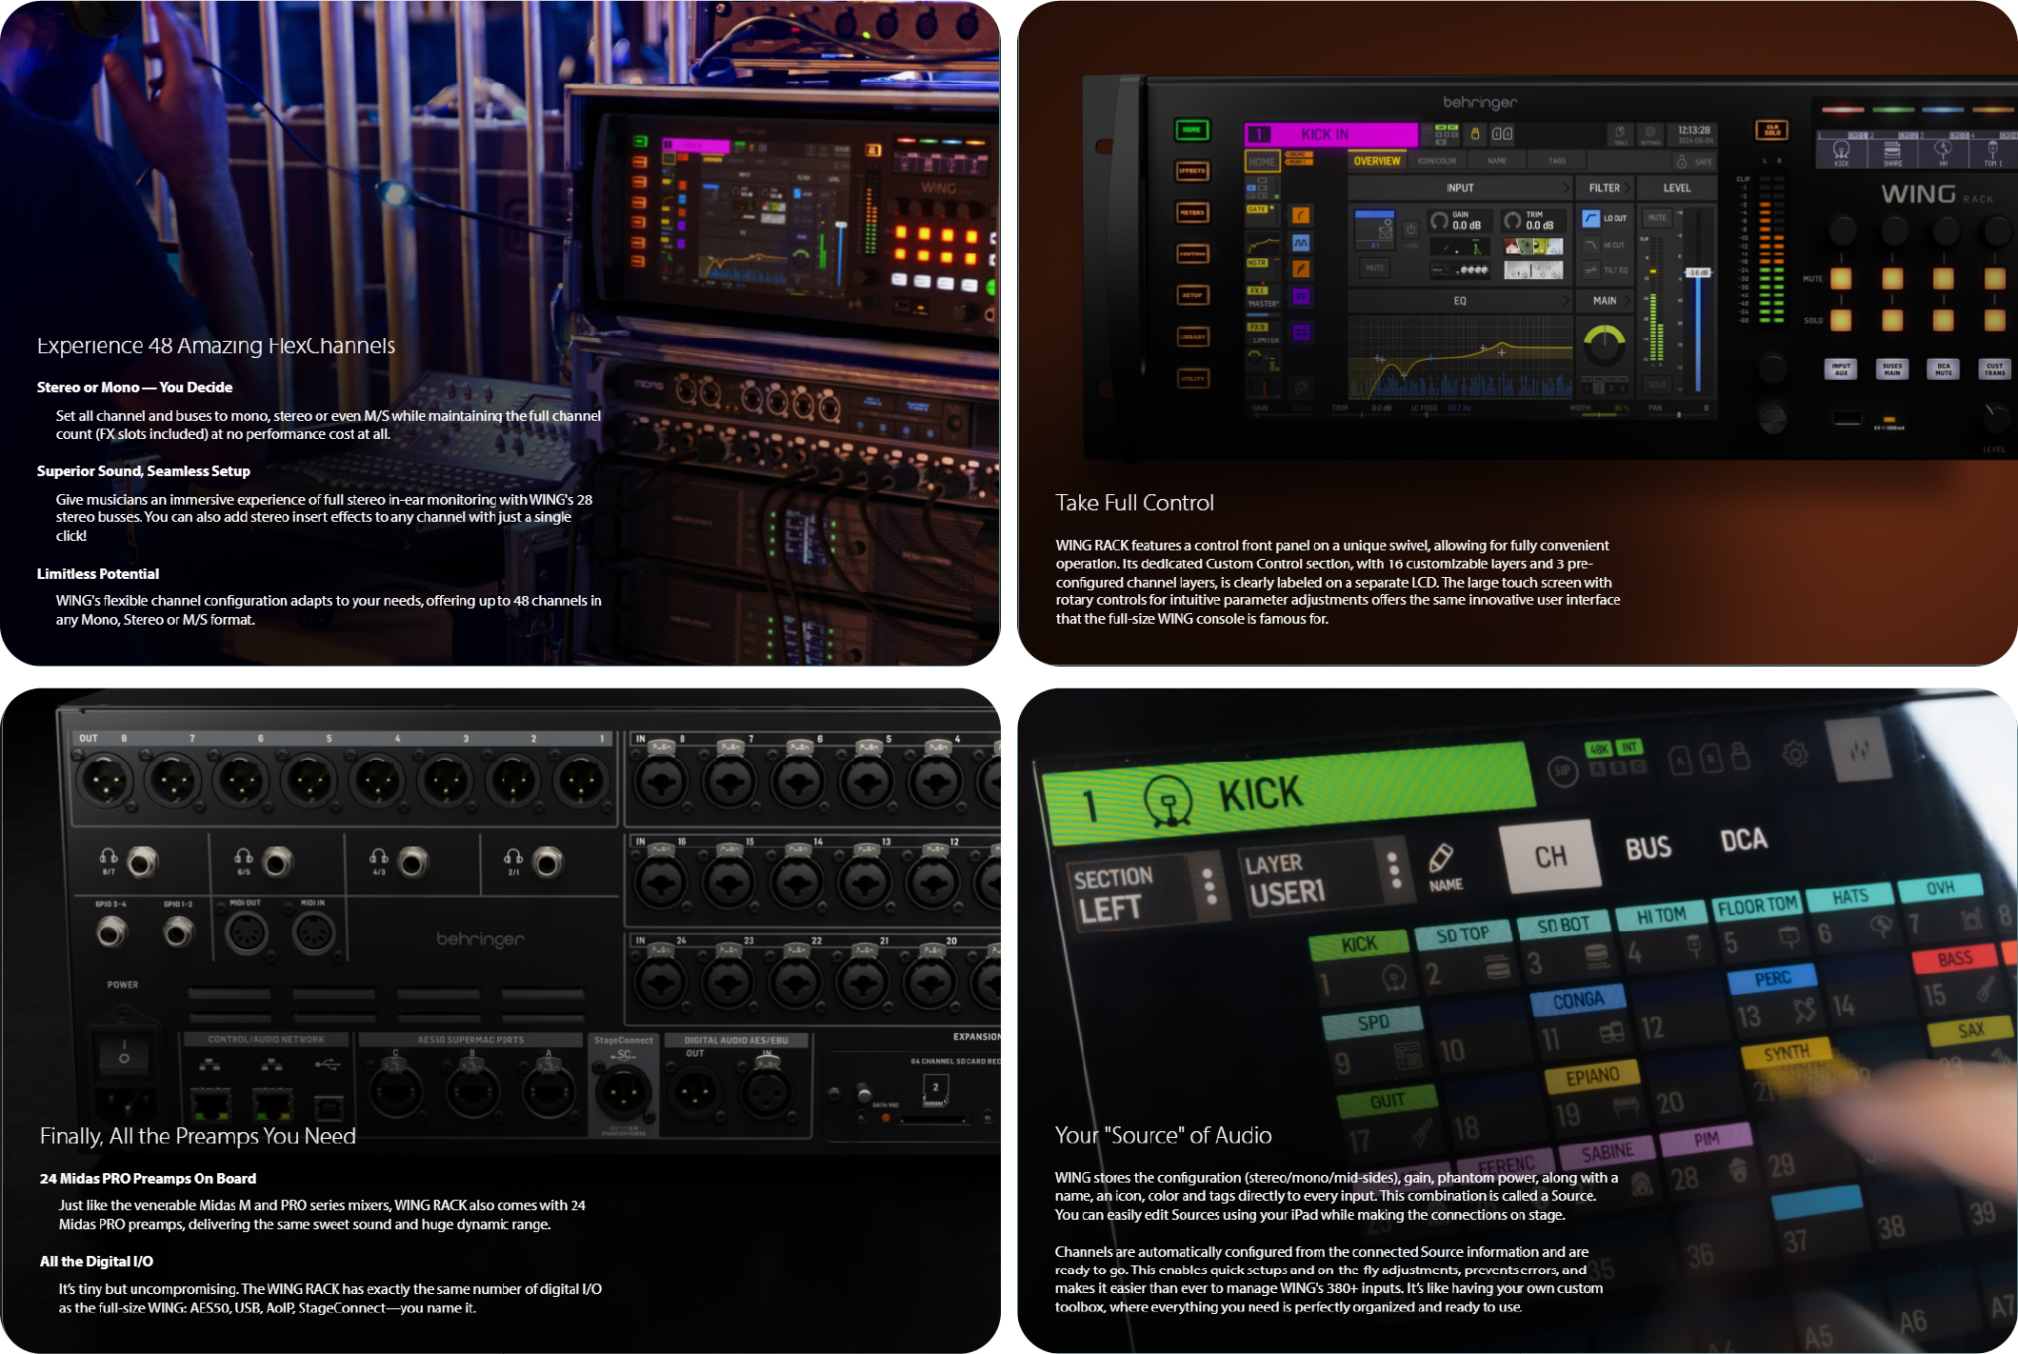Tap the green HOME hardware button

pos(1191,130)
